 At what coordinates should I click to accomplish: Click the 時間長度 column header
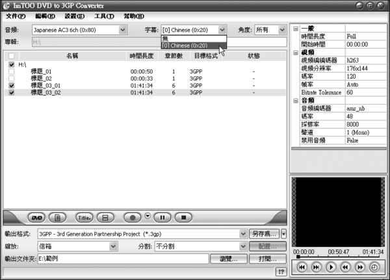tap(142, 56)
